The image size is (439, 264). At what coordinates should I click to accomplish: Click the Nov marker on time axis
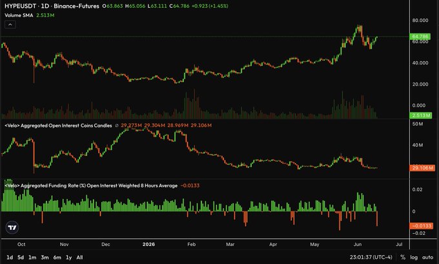[x=64, y=244]
